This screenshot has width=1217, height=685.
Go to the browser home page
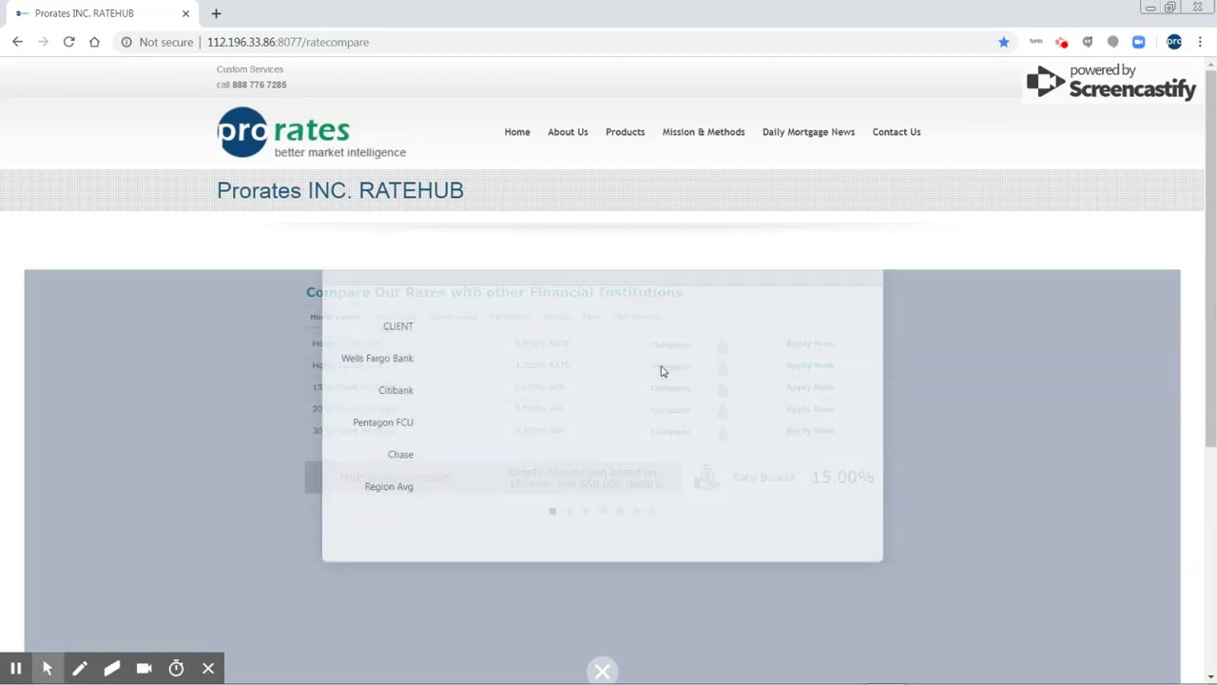pos(94,42)
